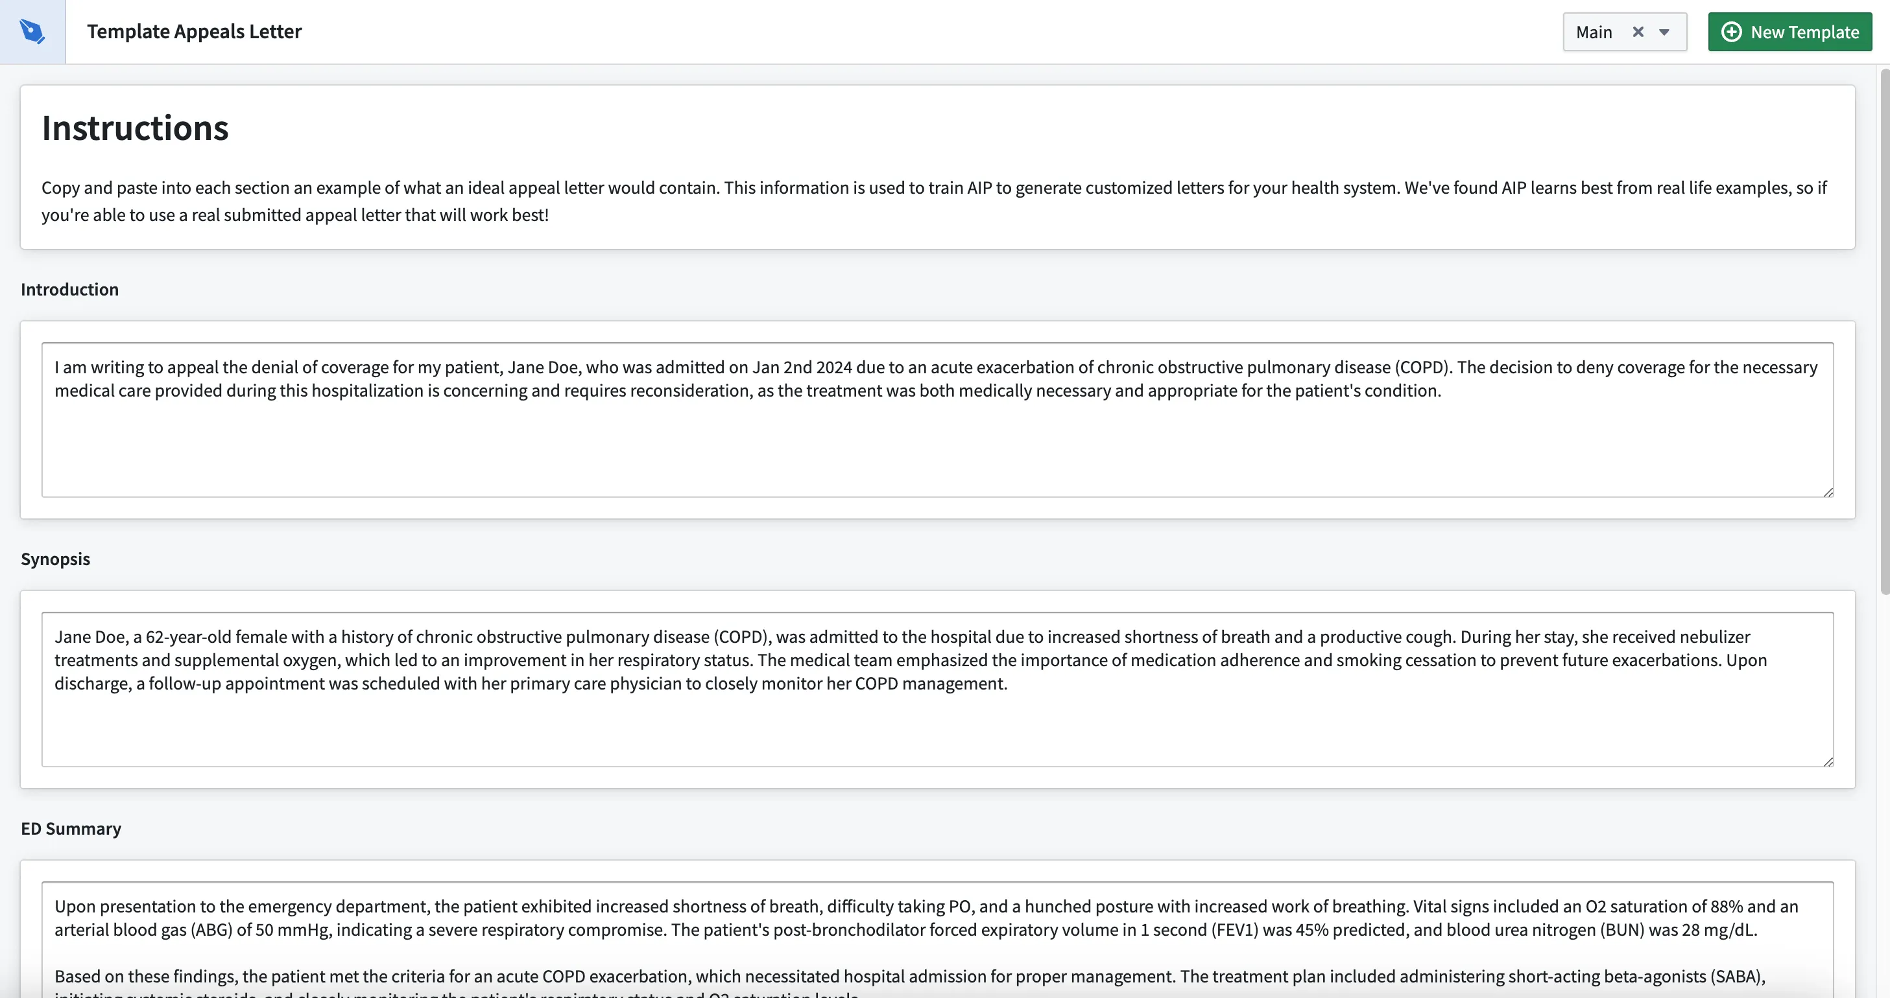Screen dimensions: 1890x998
Task: Click the ED Summary section label
Action: tap(71, 829)
